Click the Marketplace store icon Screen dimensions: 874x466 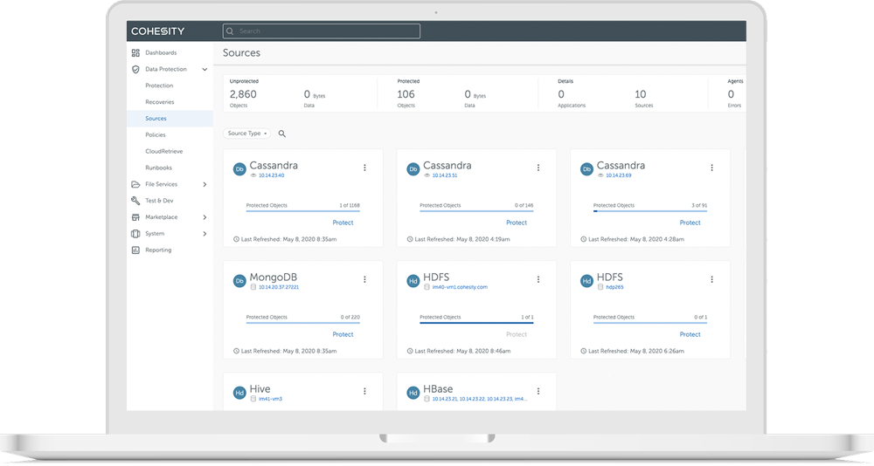tap(135, 217)
